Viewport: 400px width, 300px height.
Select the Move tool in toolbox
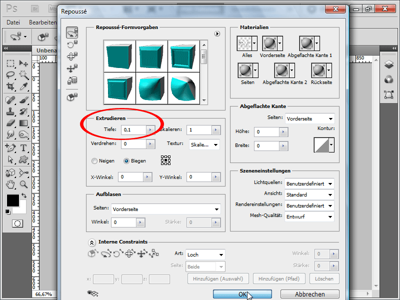pos(23,63)
